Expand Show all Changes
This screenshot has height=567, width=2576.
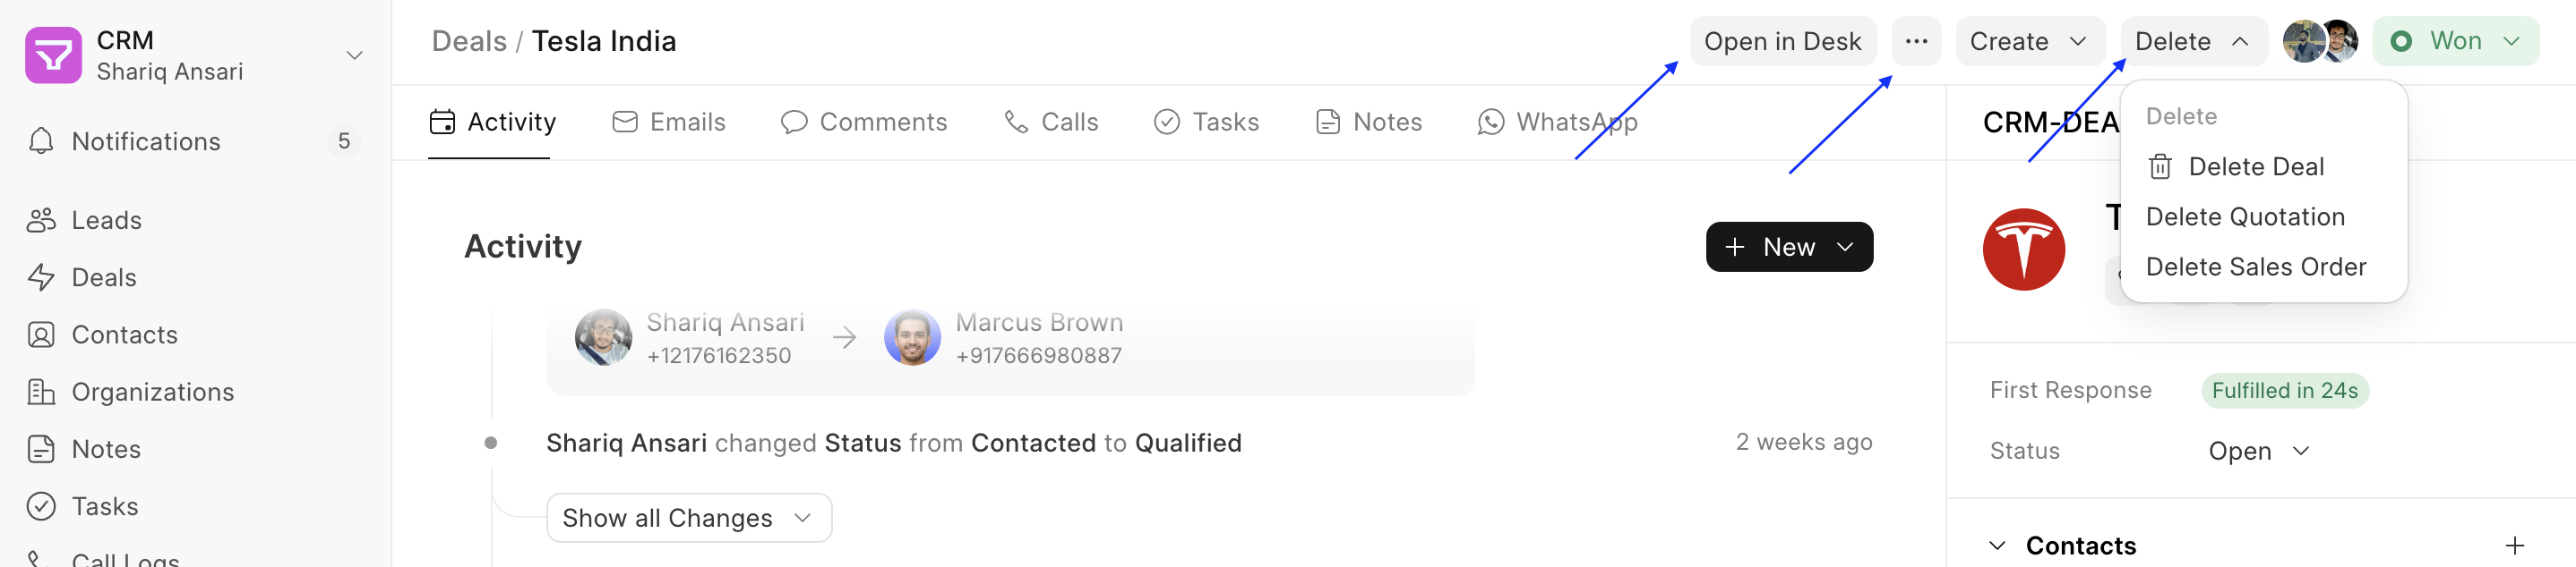click(x=688, y=517)
